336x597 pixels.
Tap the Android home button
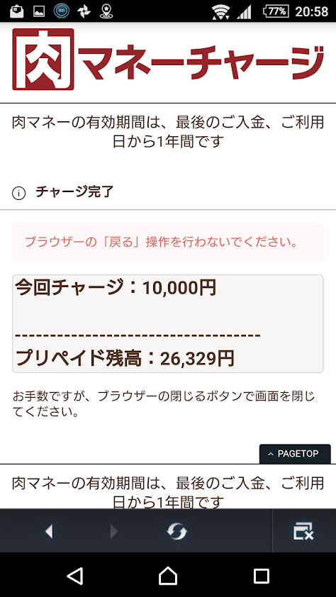pyautogui.click(x=168, y=576)
